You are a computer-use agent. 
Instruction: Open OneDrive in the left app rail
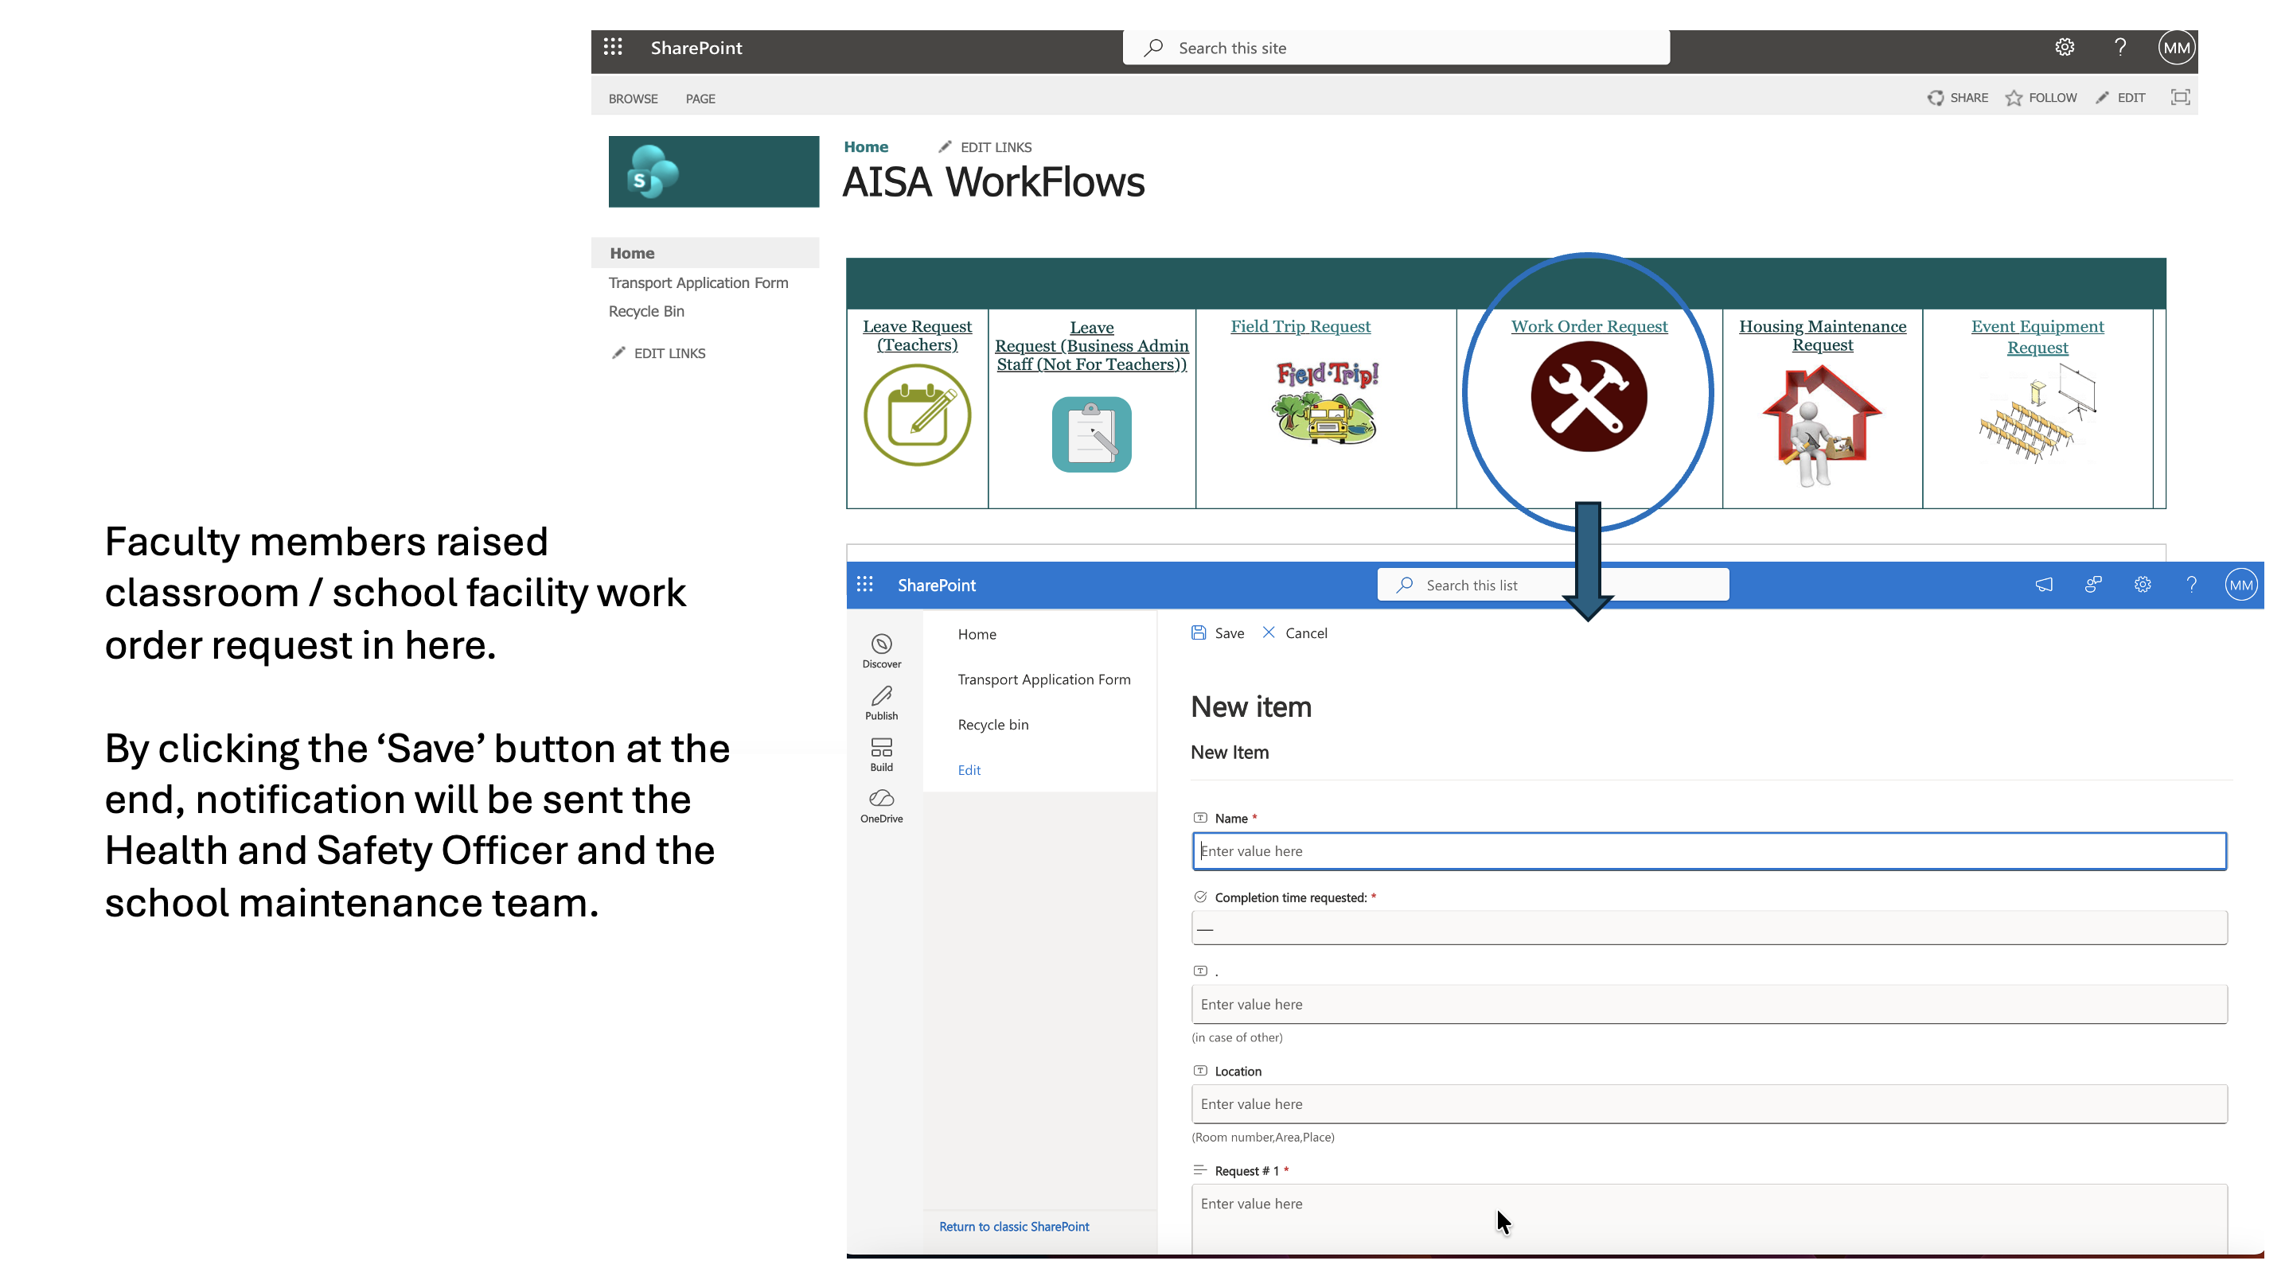(882, 806)
